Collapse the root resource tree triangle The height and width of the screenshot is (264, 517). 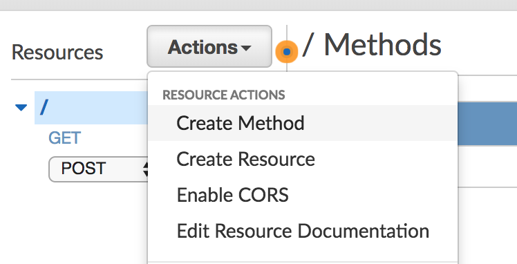[21, 108]
